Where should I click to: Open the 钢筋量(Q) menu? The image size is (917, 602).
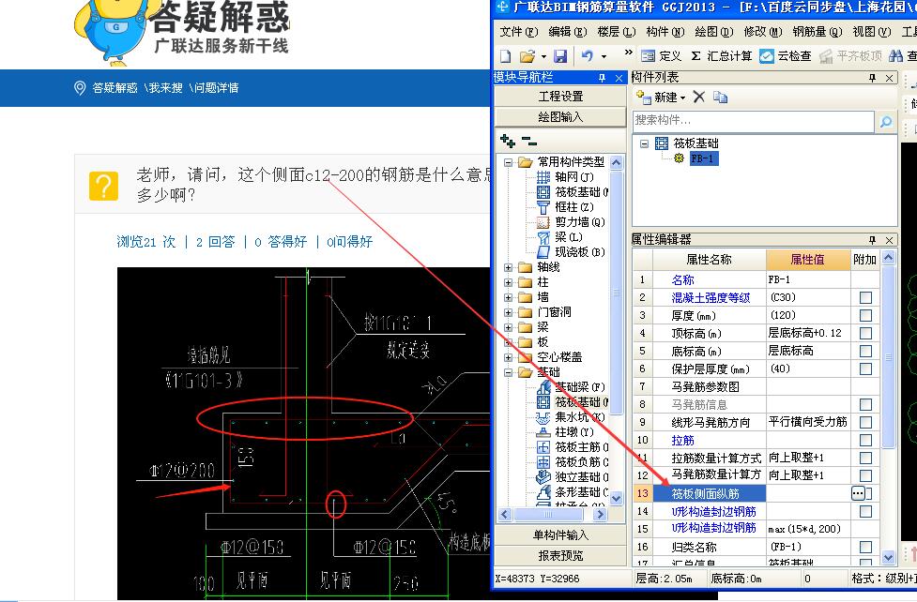coord(818,32)
